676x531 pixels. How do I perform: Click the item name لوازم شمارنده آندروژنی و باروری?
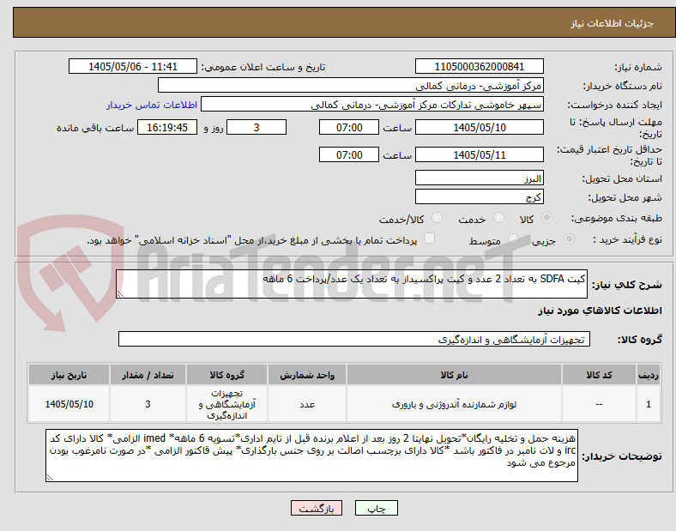454,404
